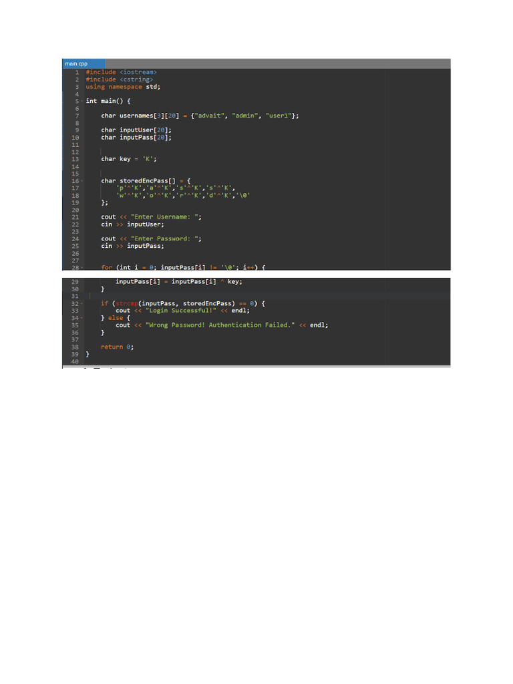Image resolution: width=513 pixels, height=684 pixels.
Task: Click the "admin" string literal
Action: [x=245, y=116]
